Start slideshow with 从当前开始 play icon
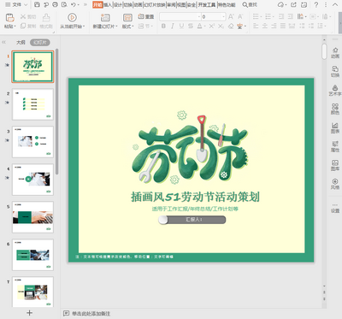The height and width of the screenshot is (319, 342). click(x=72, y=18)
